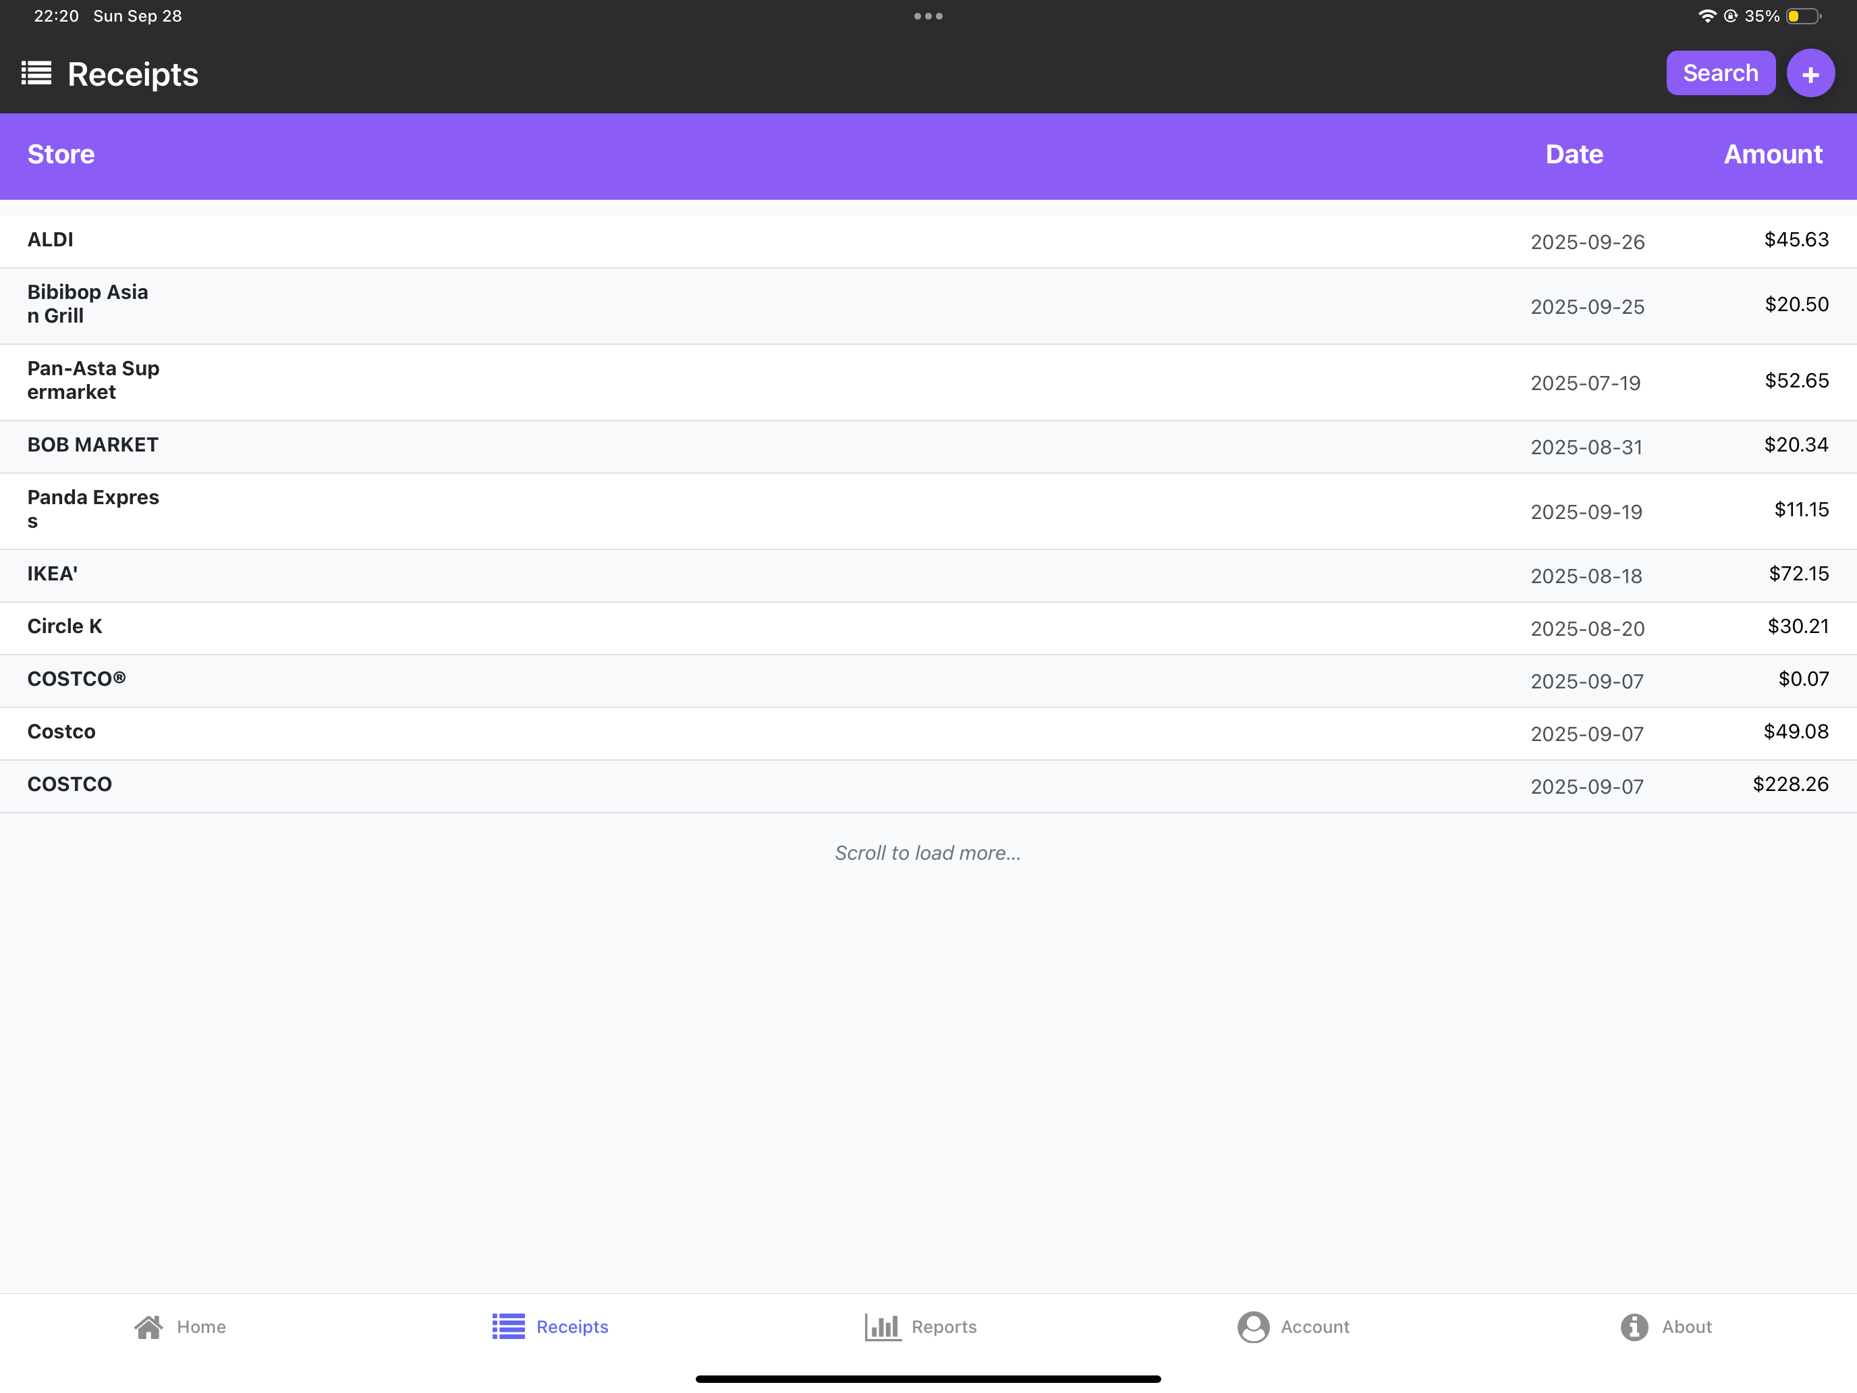Open the IKEA' receipt
The height and width of the screenshot is (1393, 1857).
tap(928, 576)
